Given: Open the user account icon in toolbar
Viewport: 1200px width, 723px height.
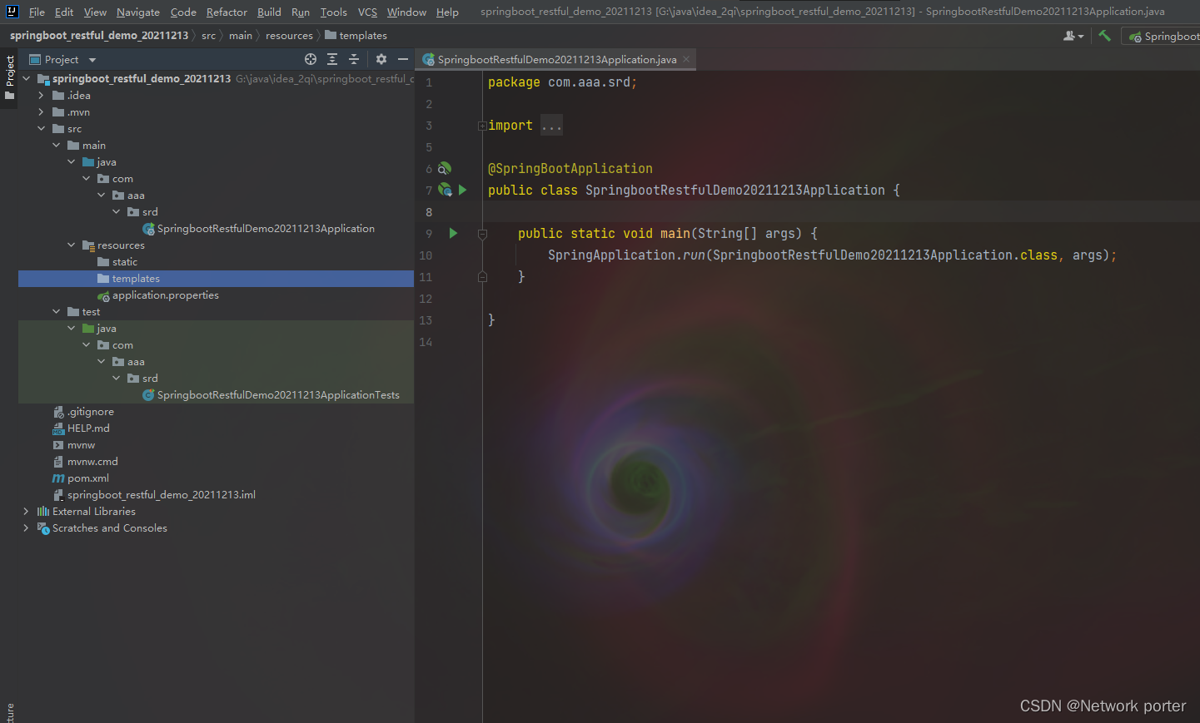Looking at the screenshot, I should click(x=1073, y=36).
